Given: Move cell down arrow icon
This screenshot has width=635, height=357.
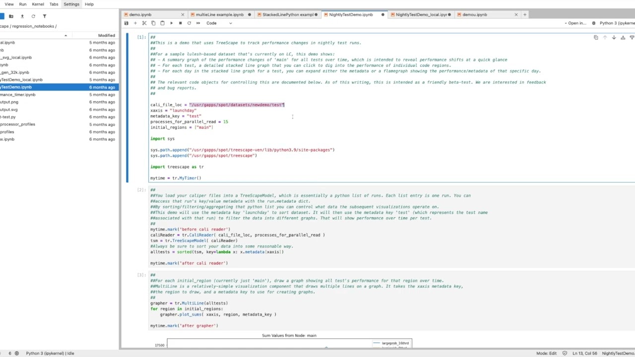Looking at the screenshot, I should (x=614, y=38).
